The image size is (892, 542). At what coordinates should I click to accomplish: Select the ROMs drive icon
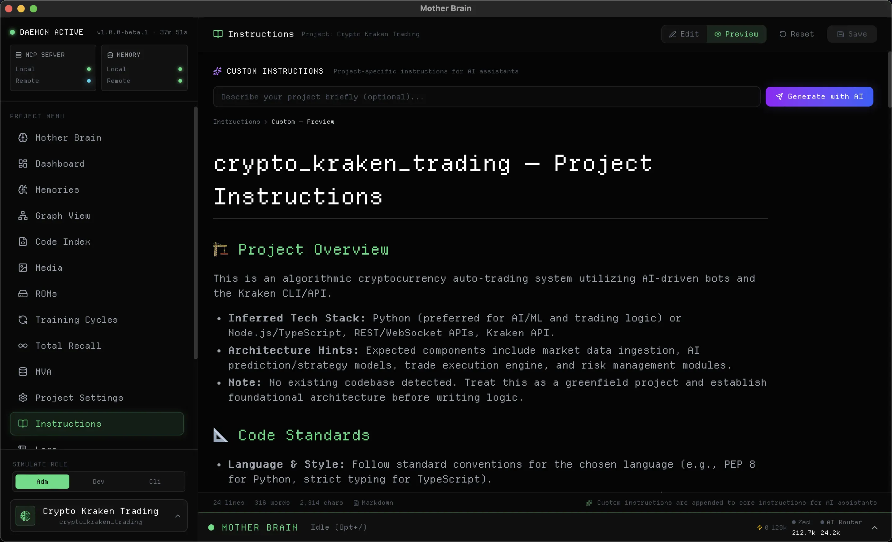tap(23, 294)
